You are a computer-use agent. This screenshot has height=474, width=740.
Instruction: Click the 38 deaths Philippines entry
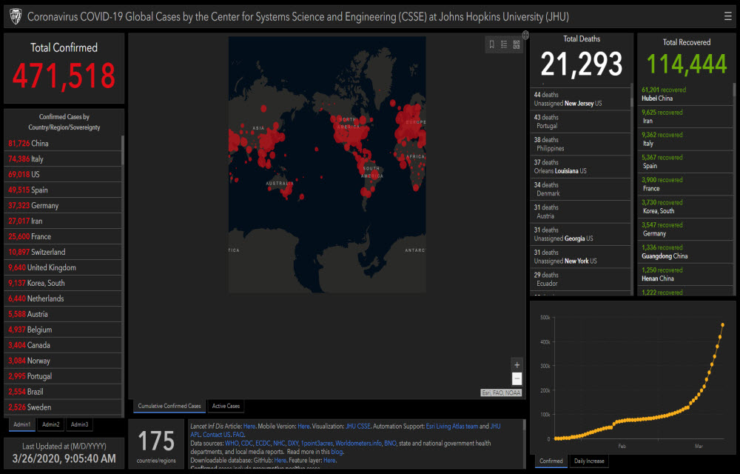coord(580,144)
